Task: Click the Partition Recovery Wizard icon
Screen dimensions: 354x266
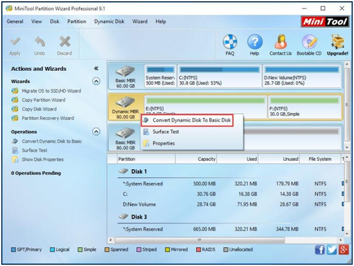Action: [x=15, y=118]
